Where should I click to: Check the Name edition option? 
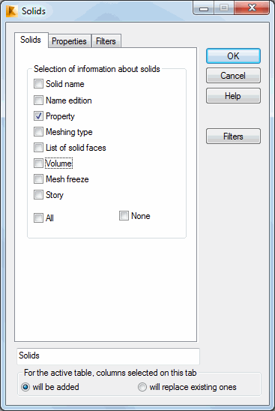click(38, 100)
